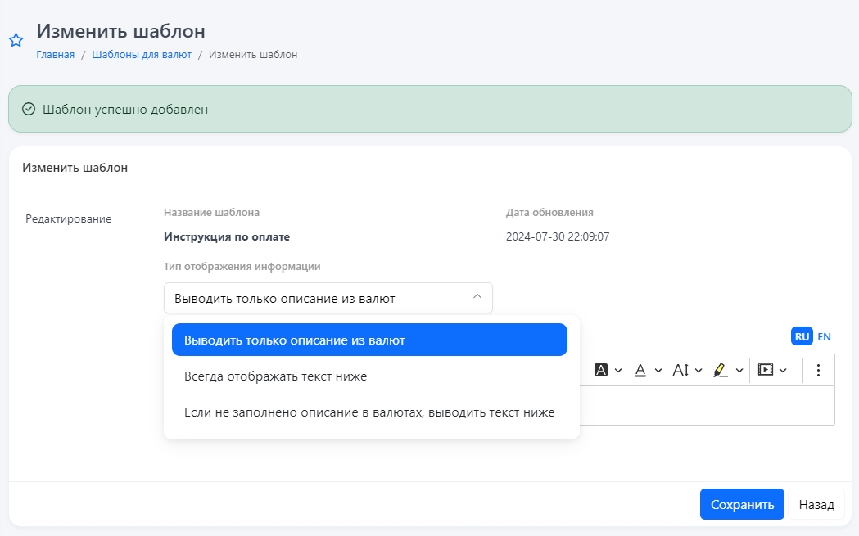Select the RU language toggle
Viewport: 859px width, 536px height.
802,336
